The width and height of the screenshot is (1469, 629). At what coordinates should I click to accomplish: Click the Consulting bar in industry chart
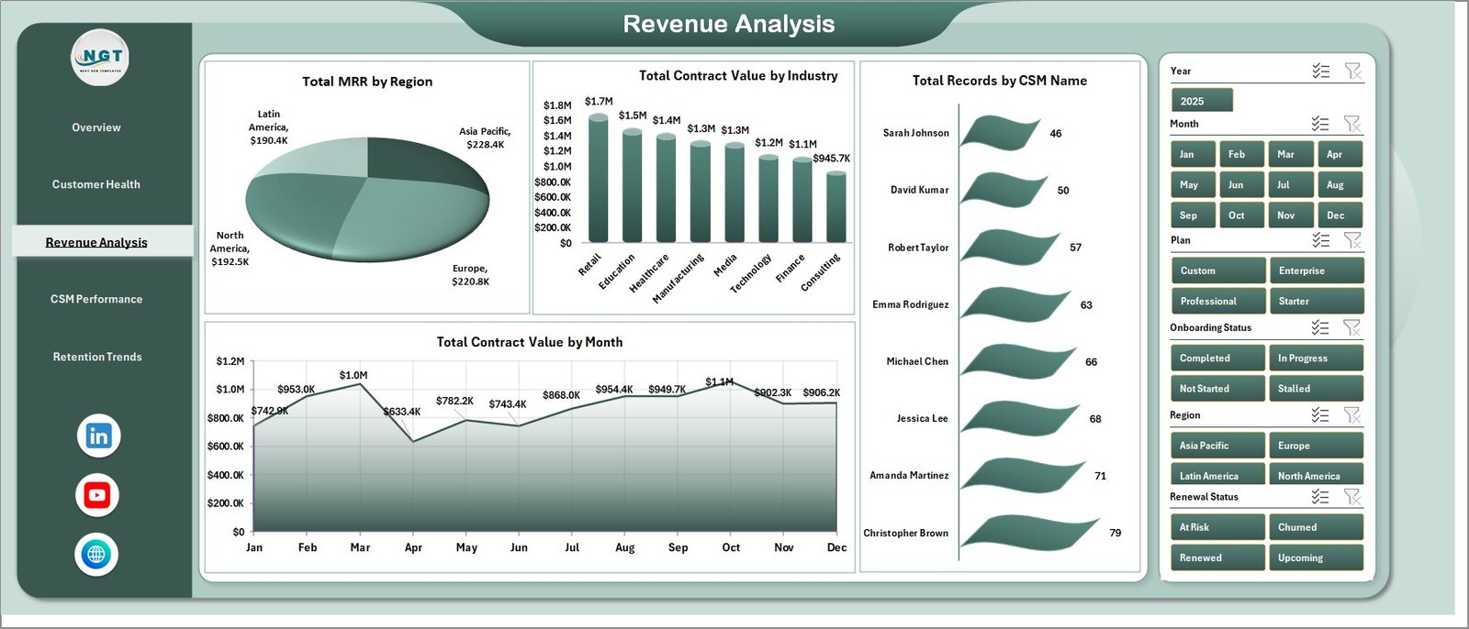[x=836, y=206]
